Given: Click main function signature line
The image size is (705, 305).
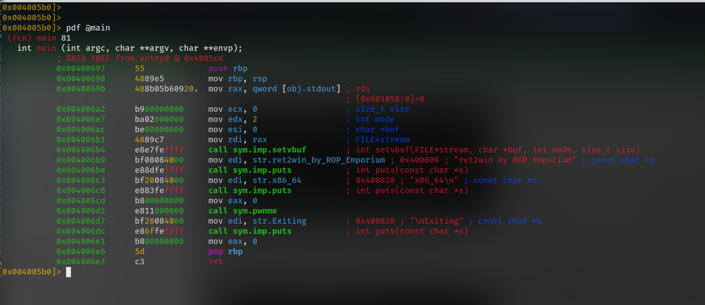Looking at the screenshot, I should [x=129, y=48].
